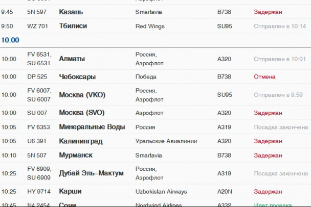Open the Москва (SVO) flight
Screen dimensions: 311x207
[x=81, y=113]
